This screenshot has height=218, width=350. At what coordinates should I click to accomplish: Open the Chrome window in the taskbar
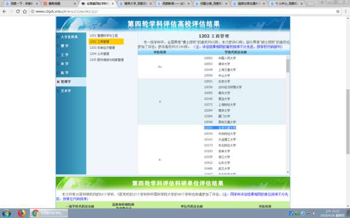49,213
